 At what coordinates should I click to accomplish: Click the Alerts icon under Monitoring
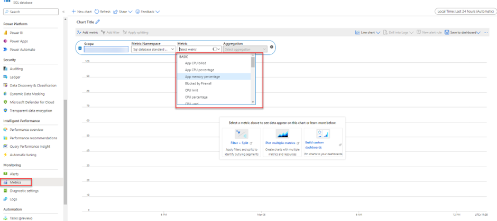coord(6,174)
